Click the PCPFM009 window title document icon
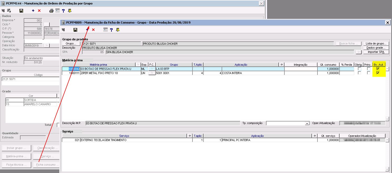This screenshot has height=173, width=392. click(63, 23)
